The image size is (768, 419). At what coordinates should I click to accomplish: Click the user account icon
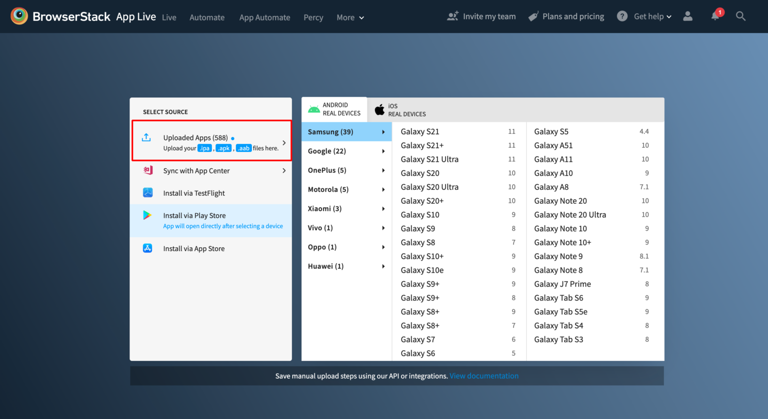point(687,16)
